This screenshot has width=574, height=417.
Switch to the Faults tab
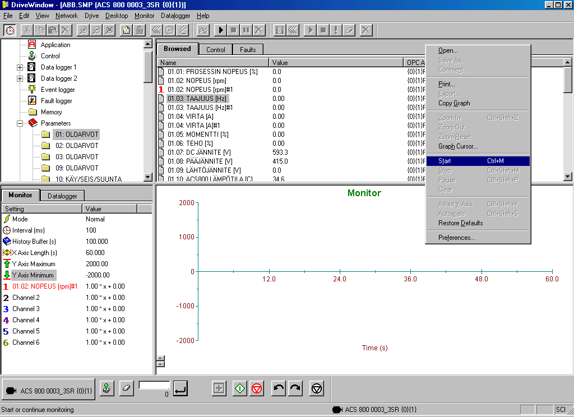point(248,50)
